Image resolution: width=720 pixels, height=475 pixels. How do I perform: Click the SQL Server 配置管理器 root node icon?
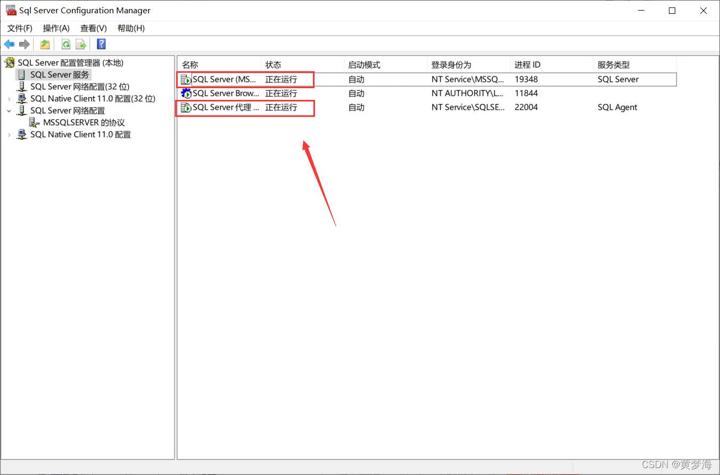click(x=10, y=63)
